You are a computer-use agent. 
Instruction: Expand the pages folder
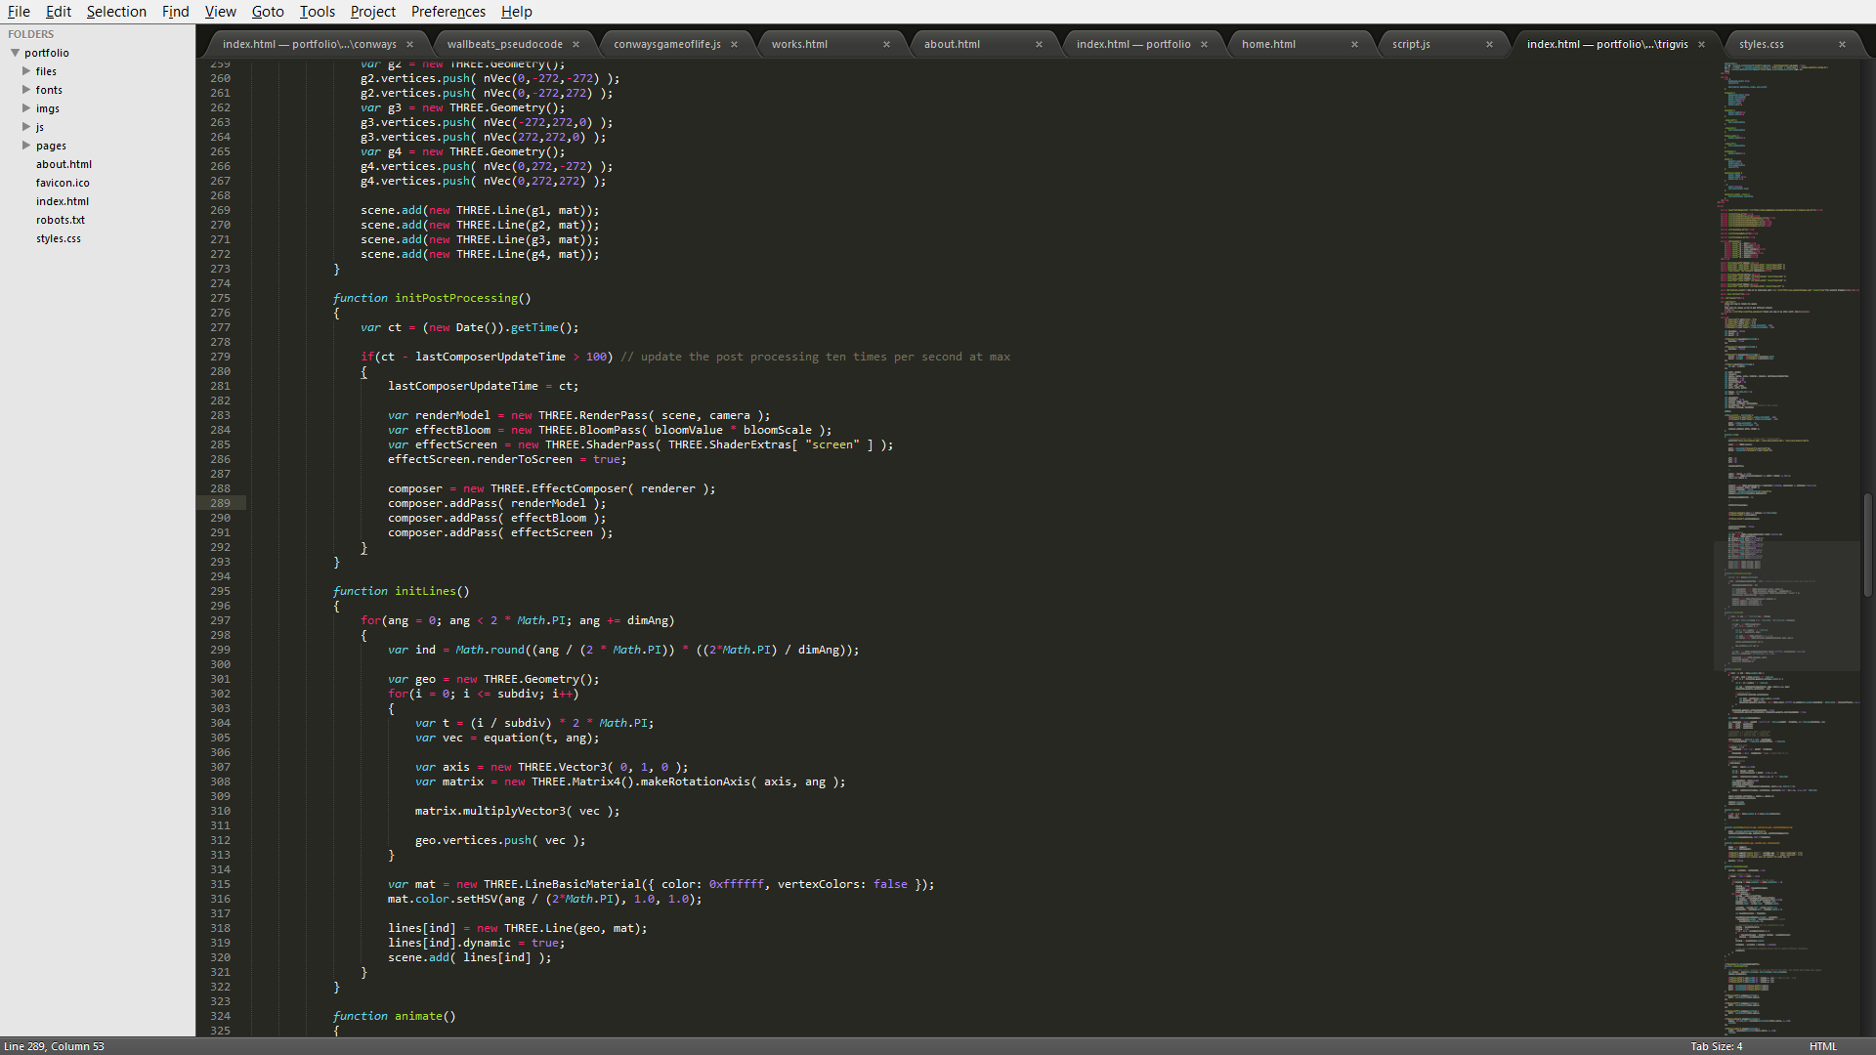[x=26, y=146]
